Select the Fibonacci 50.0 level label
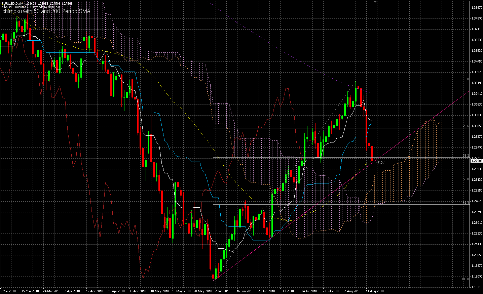Image resolution: width=483 pixels, height=294 pixels. (x=466, y=179)
